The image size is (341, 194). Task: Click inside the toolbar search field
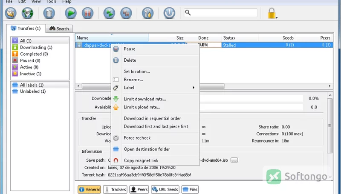221,13
